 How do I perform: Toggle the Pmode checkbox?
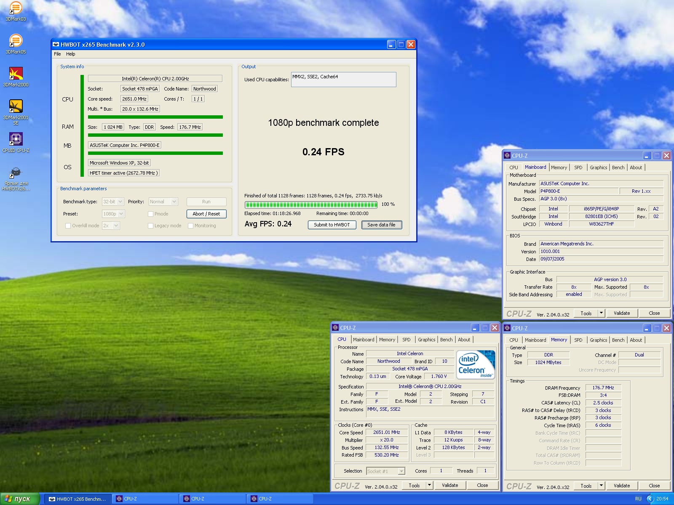[x=150, y=214]
